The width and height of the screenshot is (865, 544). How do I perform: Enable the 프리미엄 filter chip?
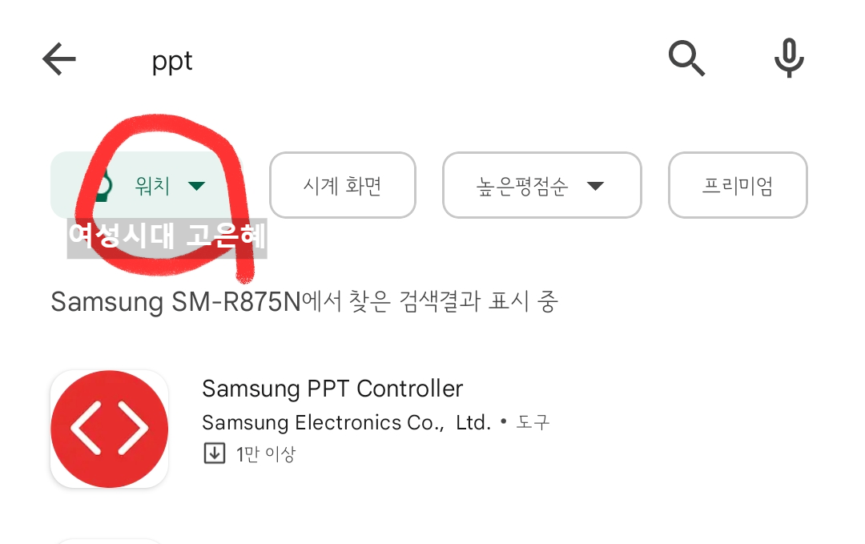738,186
